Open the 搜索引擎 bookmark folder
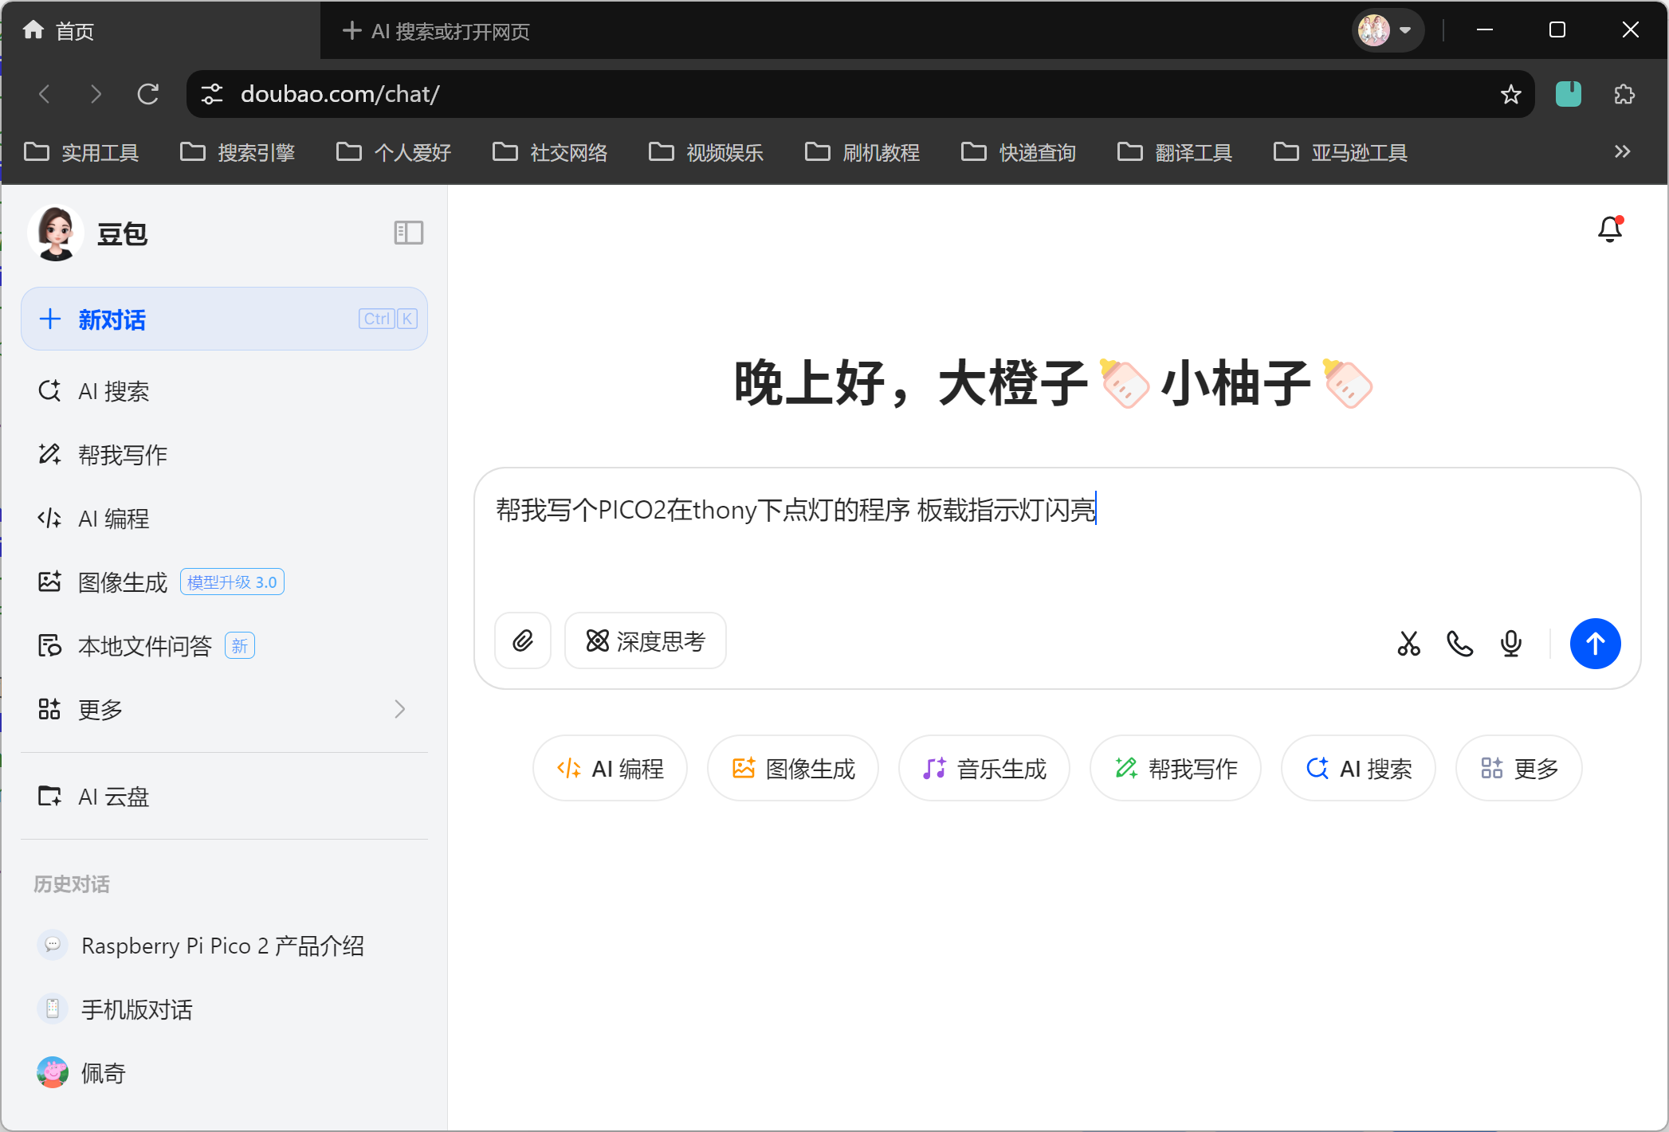 tap(238, 151)
